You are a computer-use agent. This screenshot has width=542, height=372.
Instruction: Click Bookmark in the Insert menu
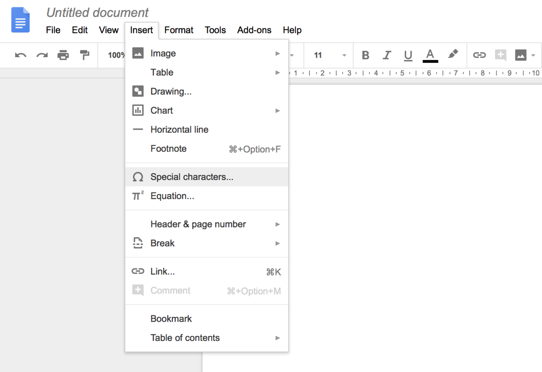(x=171, y=319)
